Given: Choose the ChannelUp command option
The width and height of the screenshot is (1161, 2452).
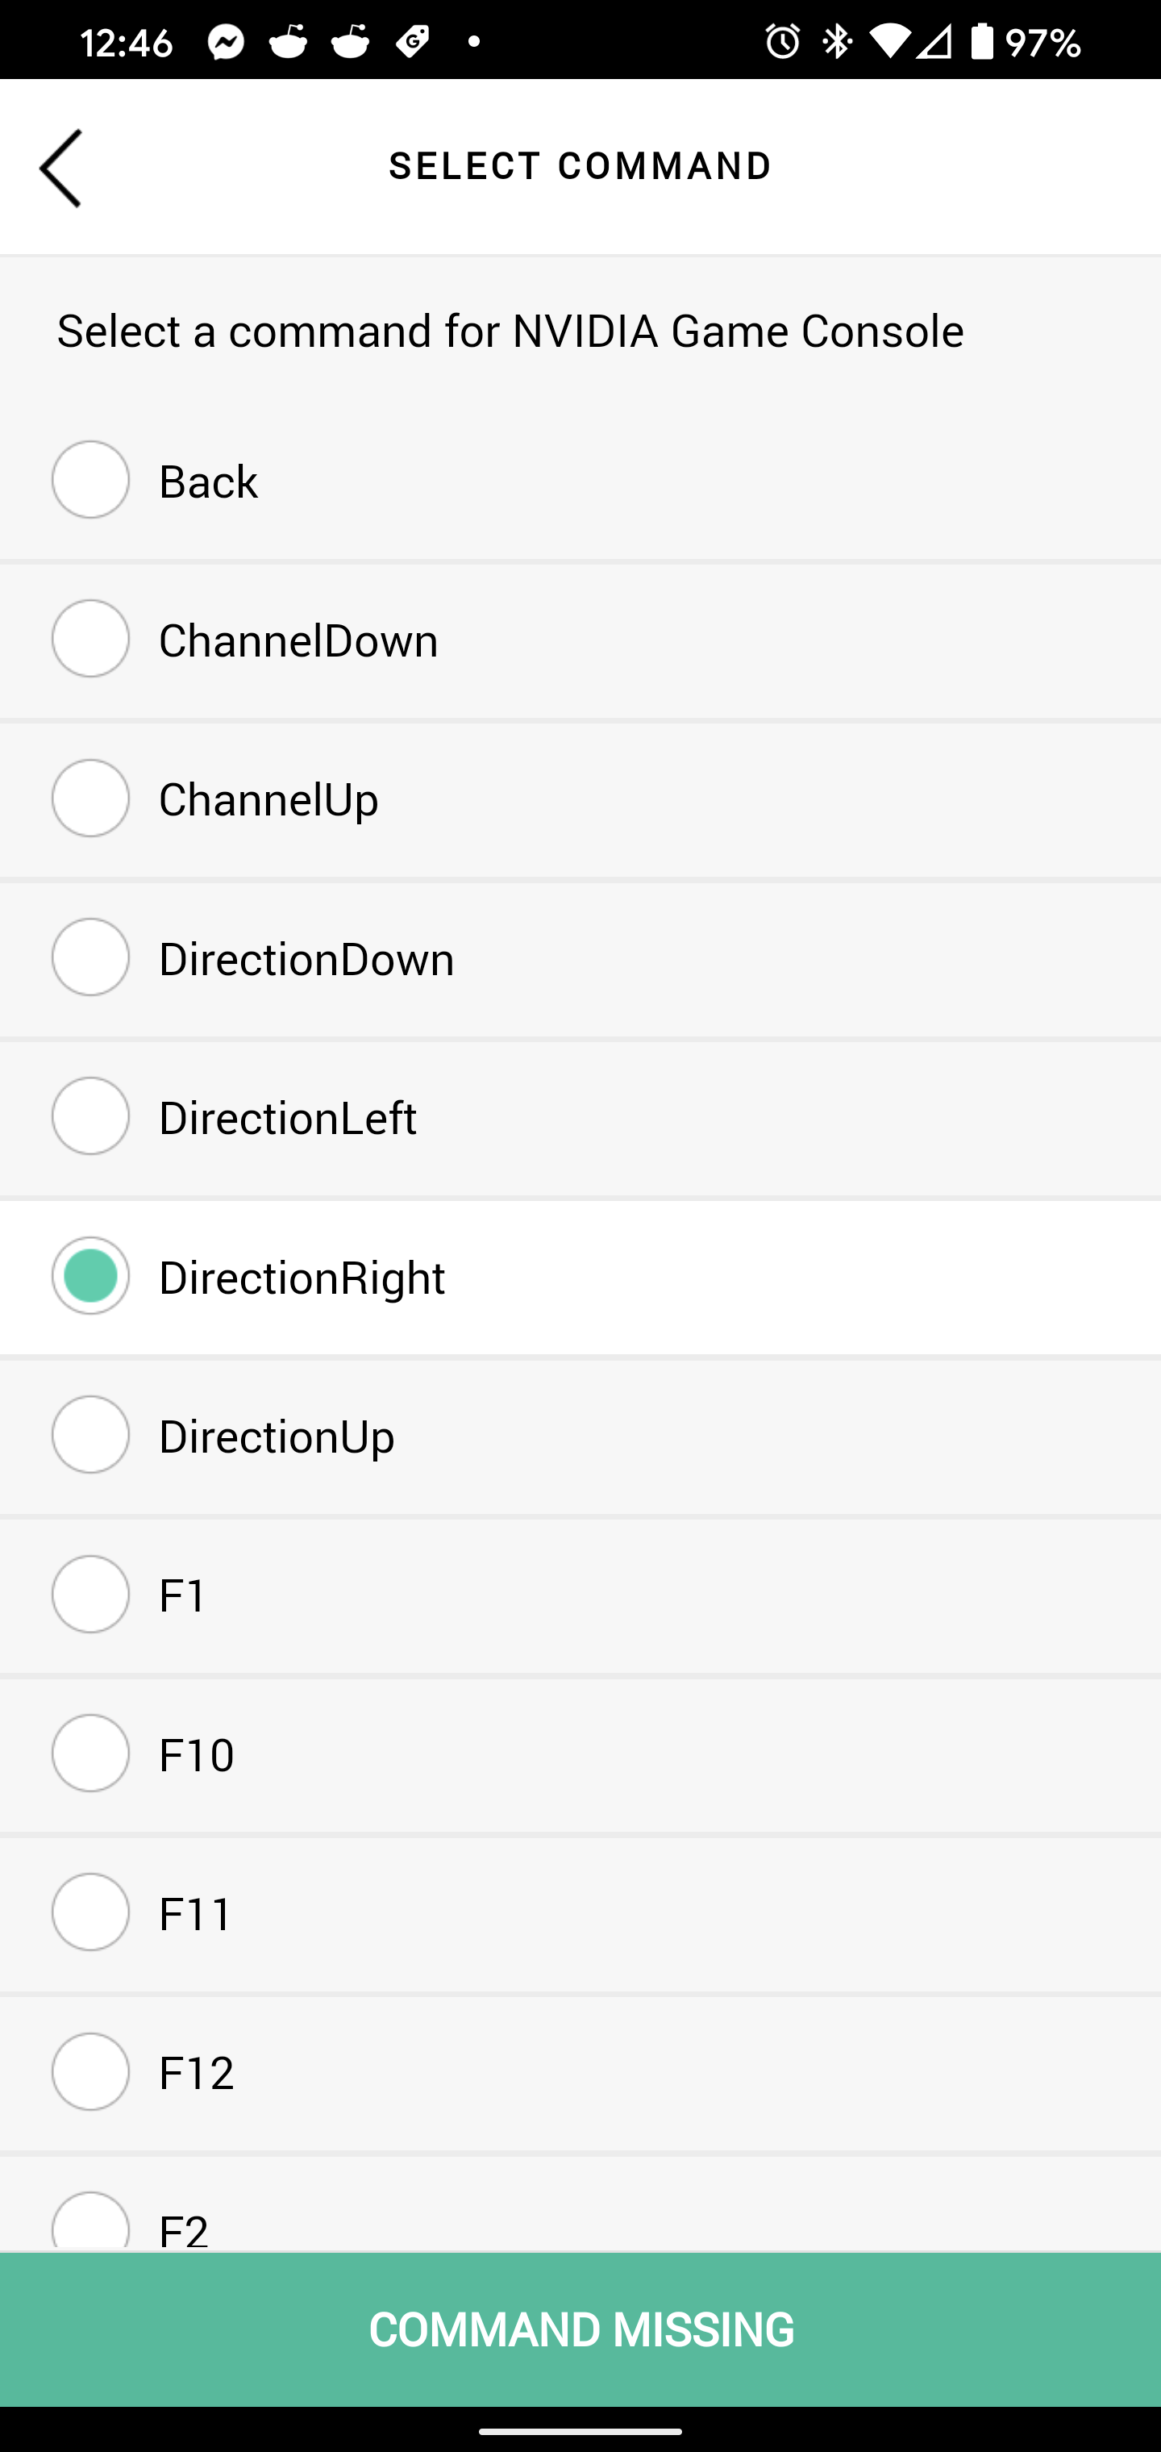Looking at the screenshot, I should (x=91, y=798).
